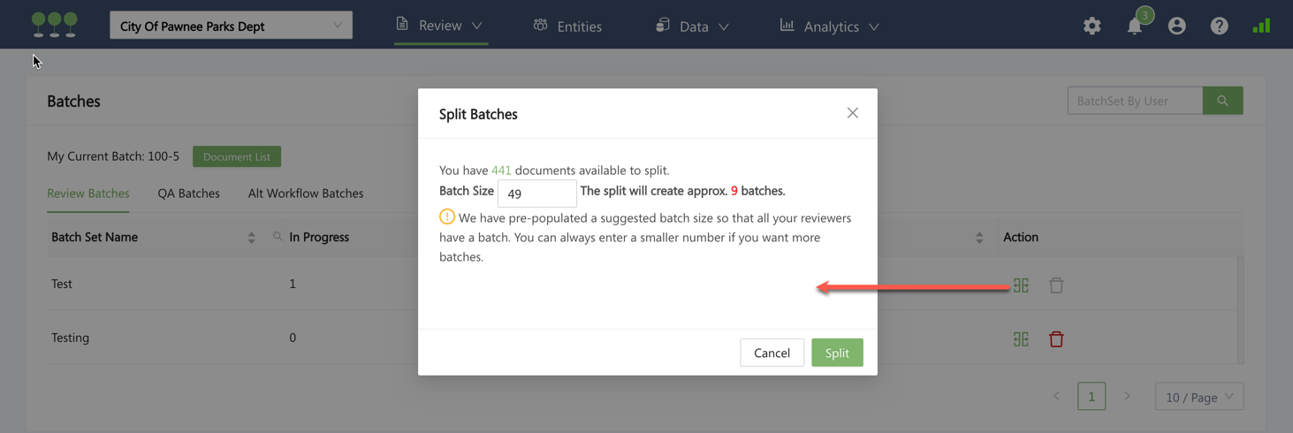Switch to the QA Batches tab
1293x433 pixels.
point(188,194)
